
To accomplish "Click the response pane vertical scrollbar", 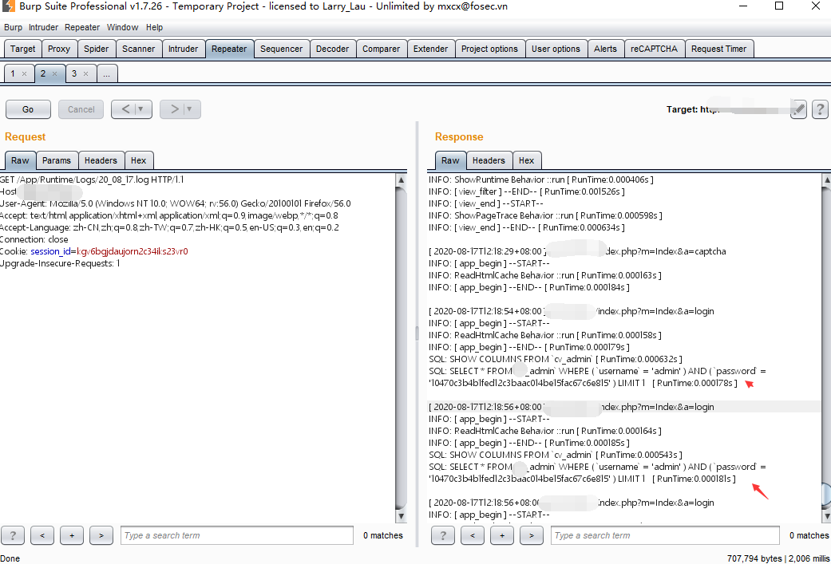I will coord(826,348).
